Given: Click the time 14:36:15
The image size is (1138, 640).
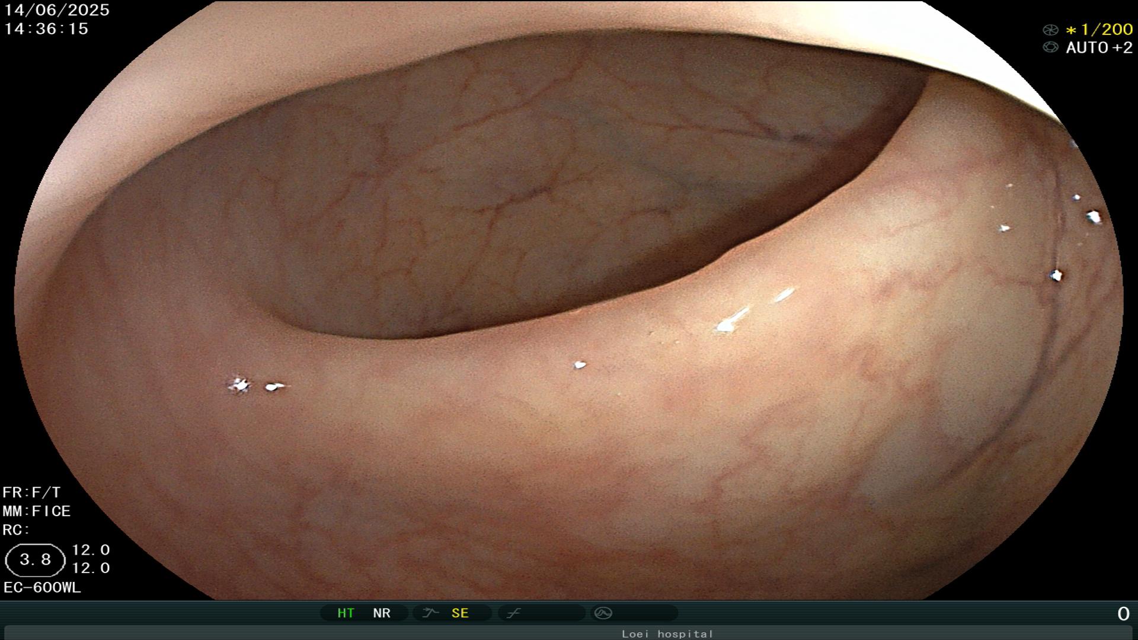Looking at the screenshot, I should point(46,28).
